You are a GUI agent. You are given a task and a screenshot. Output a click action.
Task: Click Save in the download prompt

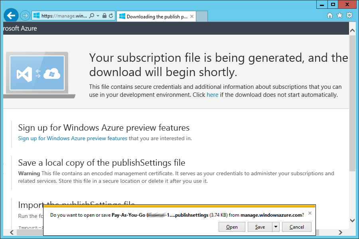260,227
